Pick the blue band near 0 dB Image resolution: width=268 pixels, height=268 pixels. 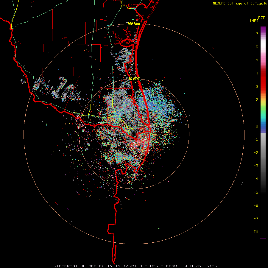coord(263,127)
